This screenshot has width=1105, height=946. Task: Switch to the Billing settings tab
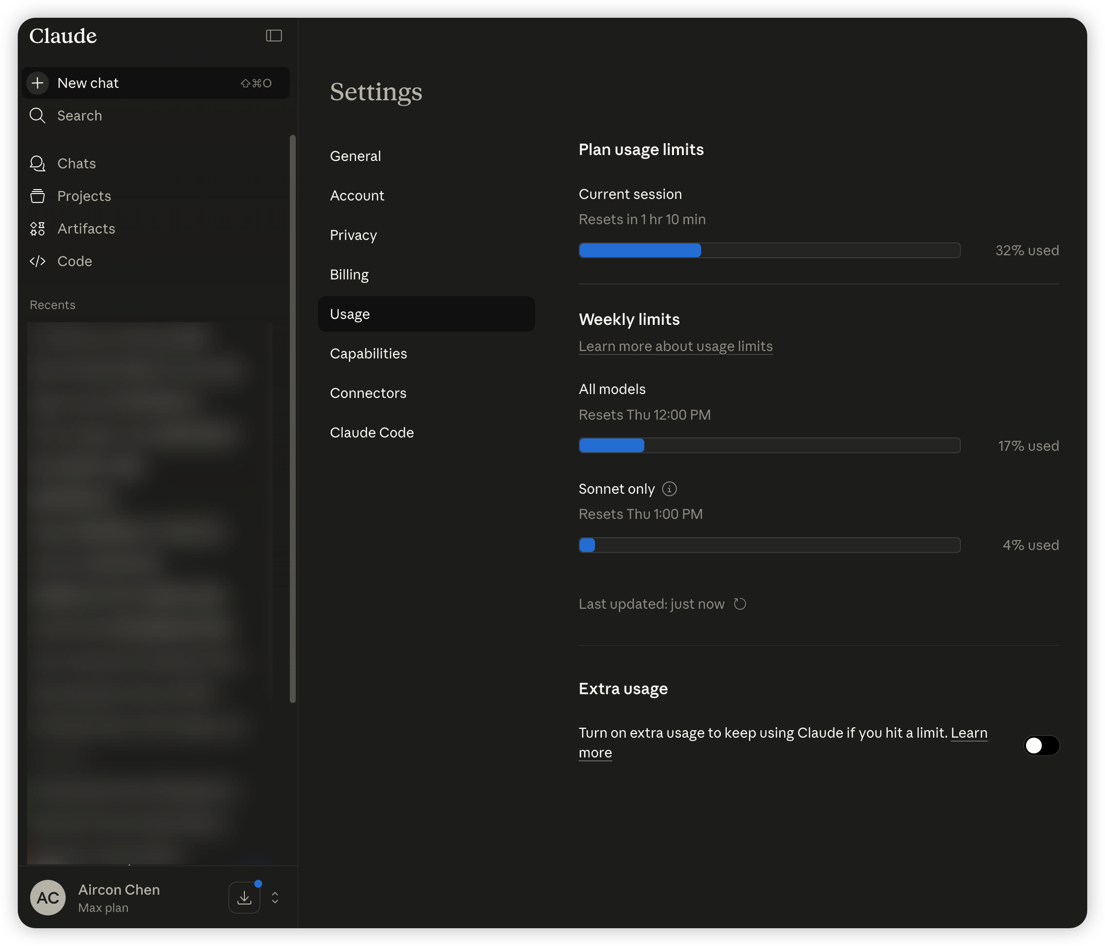(x=349, y=275)
